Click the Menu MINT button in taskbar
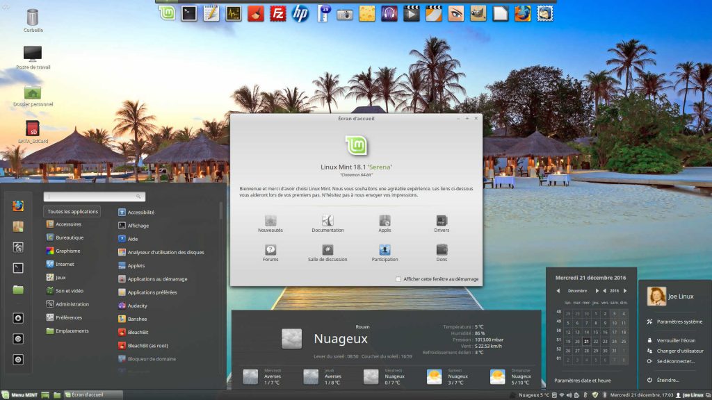Image resolution: width=712 pixels, height=400 pixels. 19,394
